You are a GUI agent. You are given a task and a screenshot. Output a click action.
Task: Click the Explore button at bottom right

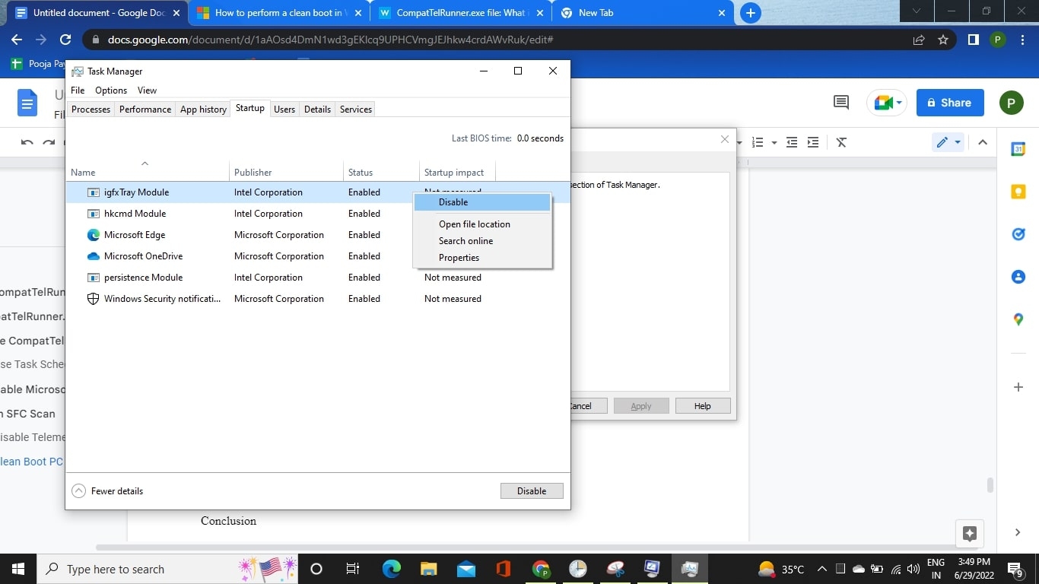[x=969, y=533]
